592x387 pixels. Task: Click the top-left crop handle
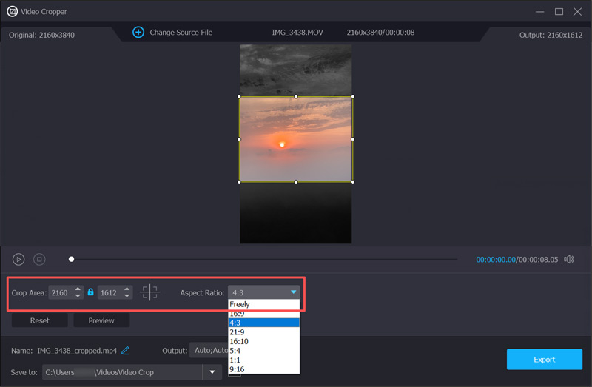coord(239,97)
